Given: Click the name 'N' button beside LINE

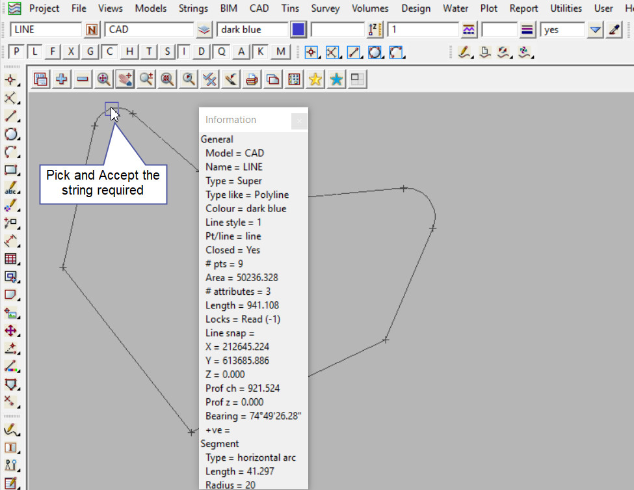Looking at the screenshot, I should (x=92, y=30).
